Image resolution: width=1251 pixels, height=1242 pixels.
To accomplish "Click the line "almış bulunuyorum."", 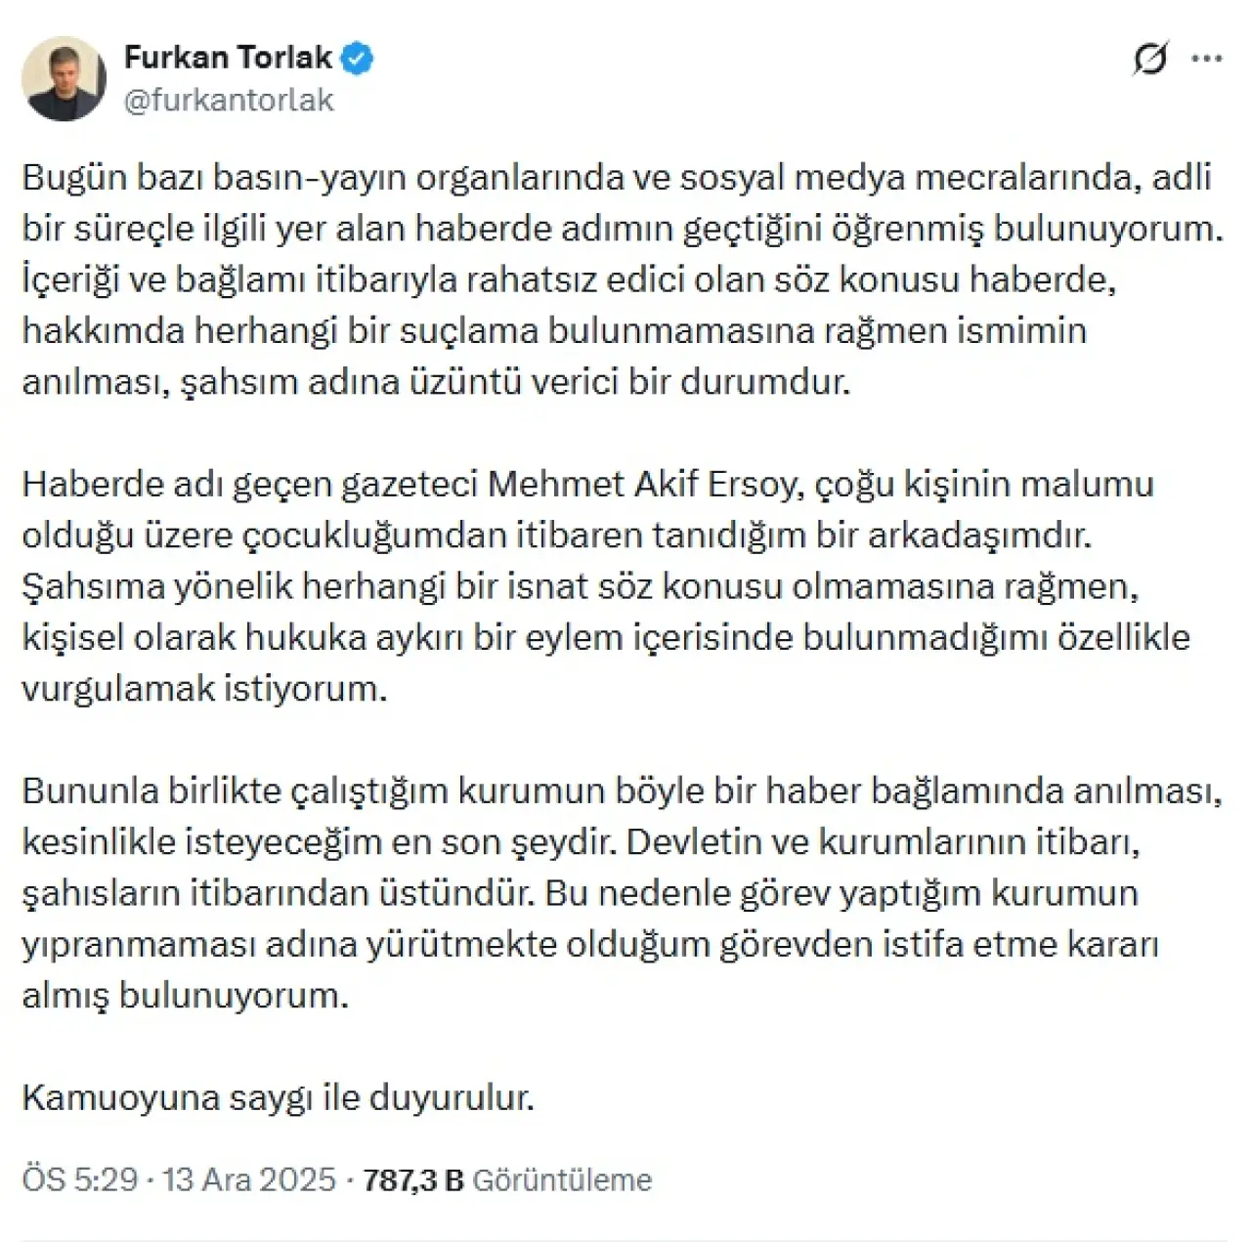I will 185,995.
